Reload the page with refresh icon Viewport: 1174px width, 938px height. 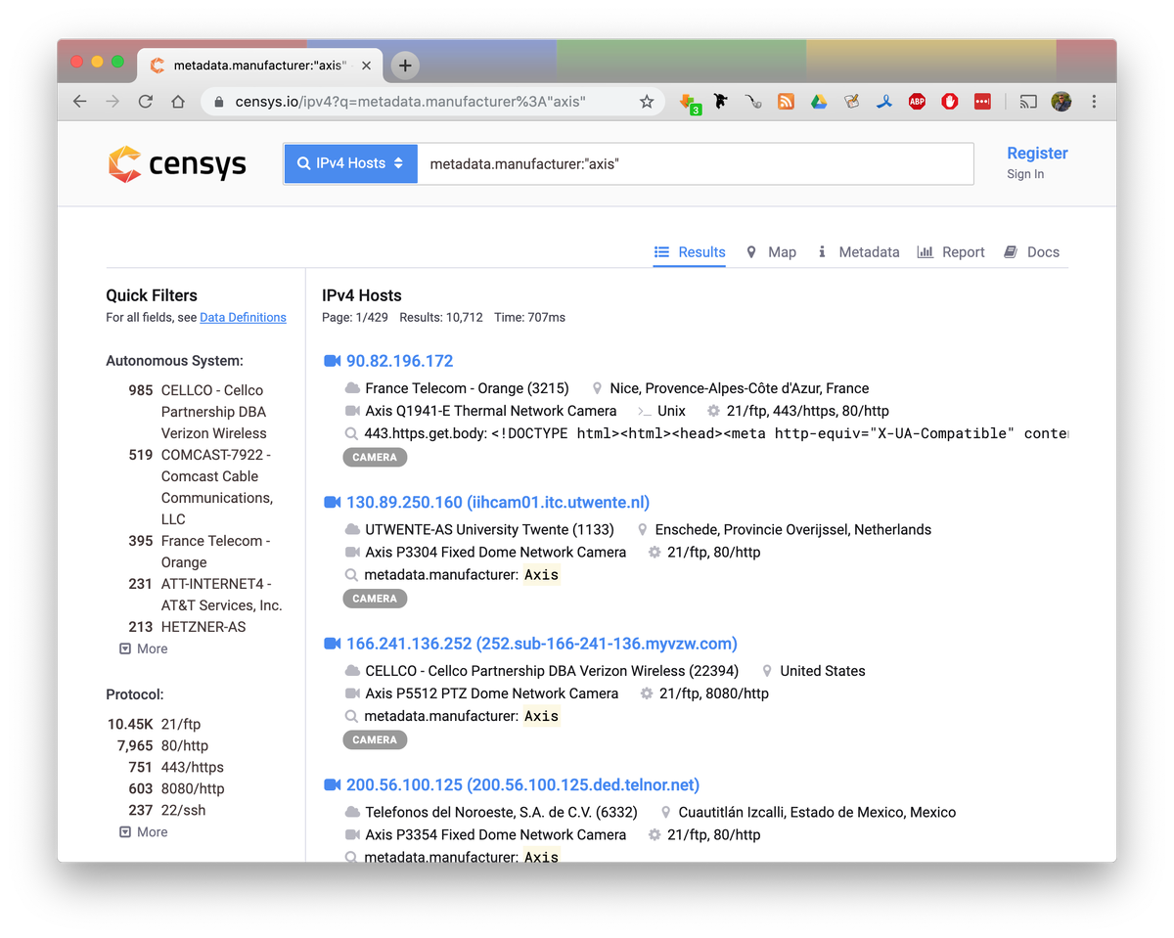(x=145, y=102)
